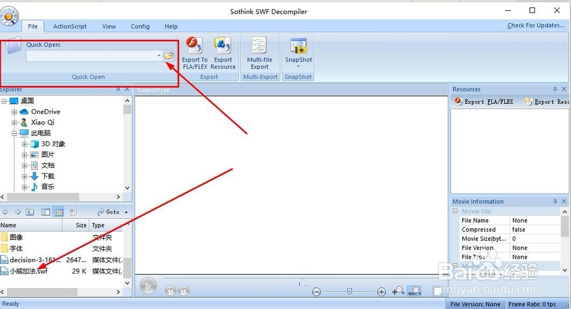
Task: Click the zoom out minus icon
Action: pyautogui.click(x=316, y=291)
